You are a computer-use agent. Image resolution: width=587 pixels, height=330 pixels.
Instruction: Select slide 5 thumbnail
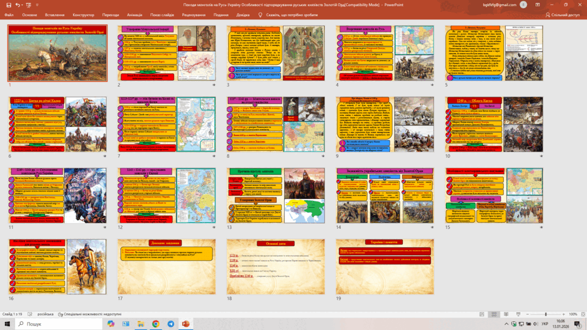(494, 53)
